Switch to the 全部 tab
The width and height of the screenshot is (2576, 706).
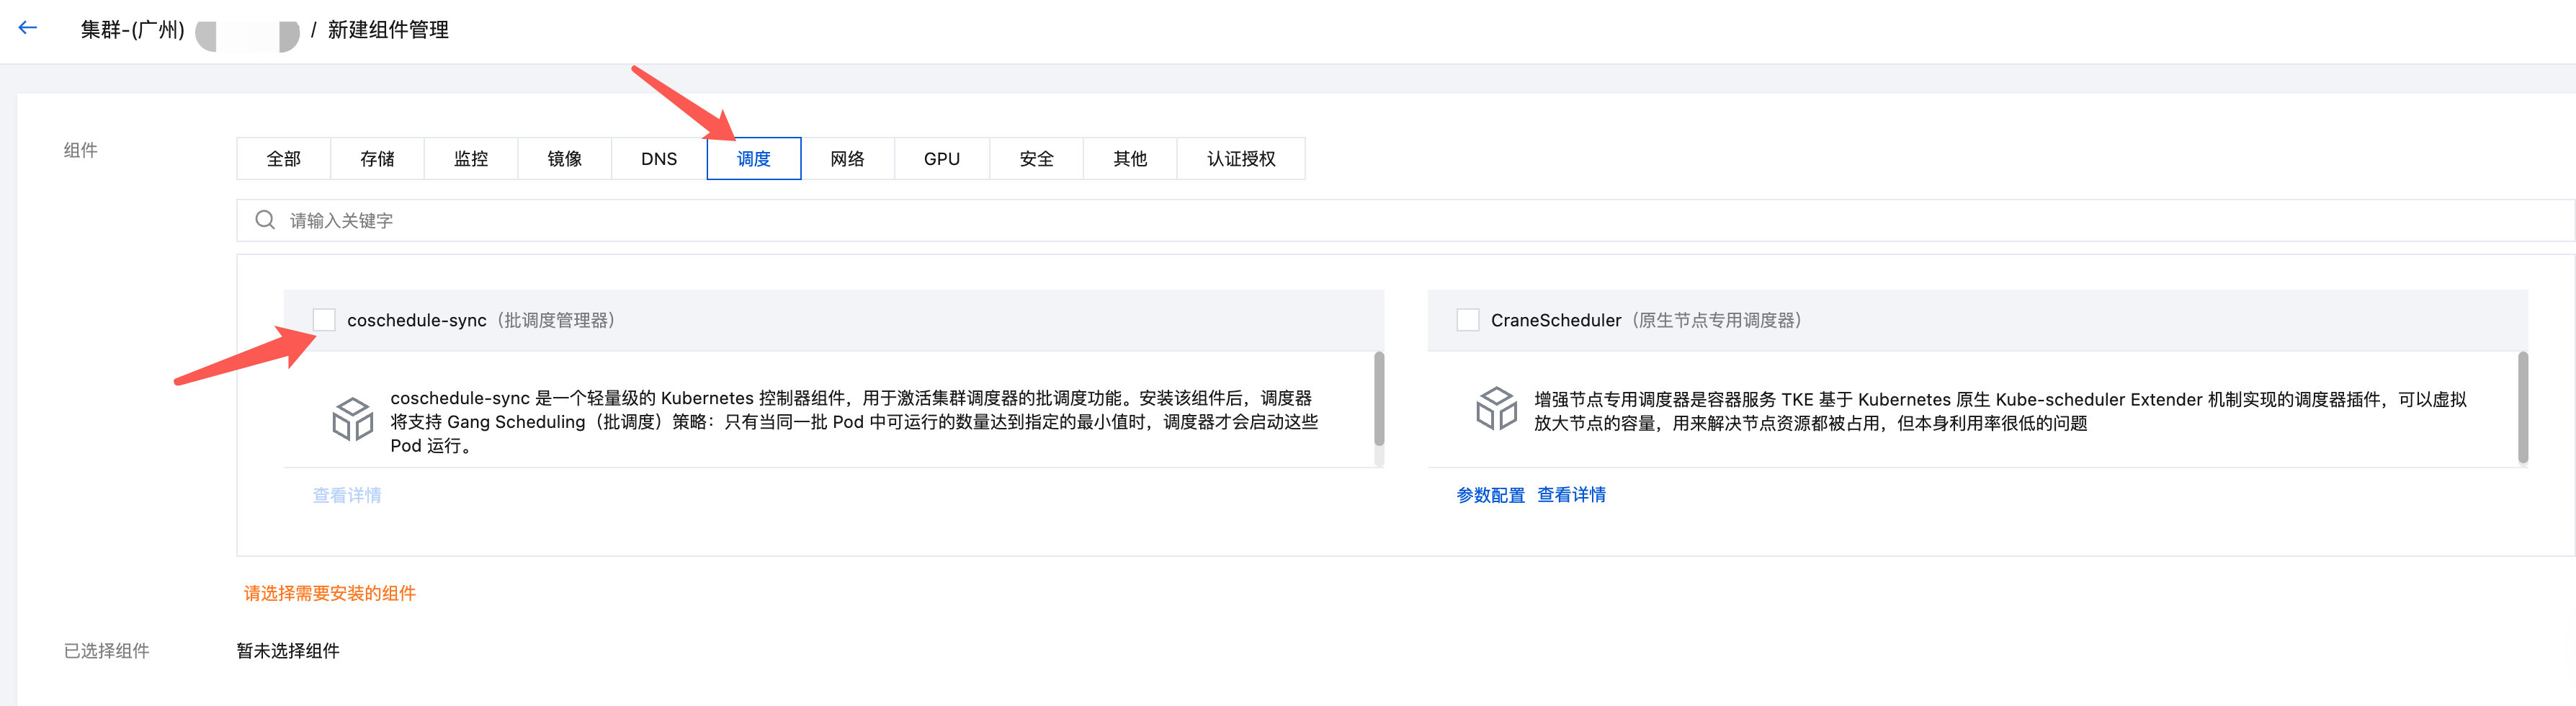click(x=284, y=159)
